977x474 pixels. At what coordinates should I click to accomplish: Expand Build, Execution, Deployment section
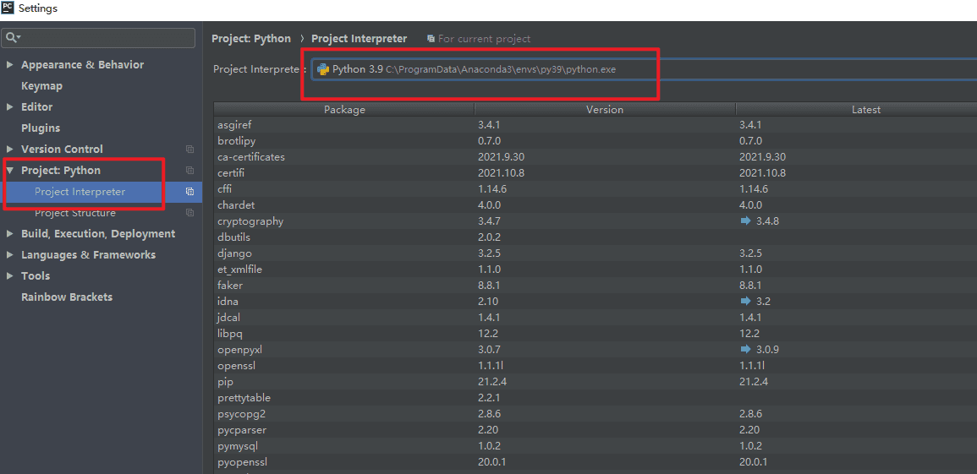click(9, 234)
